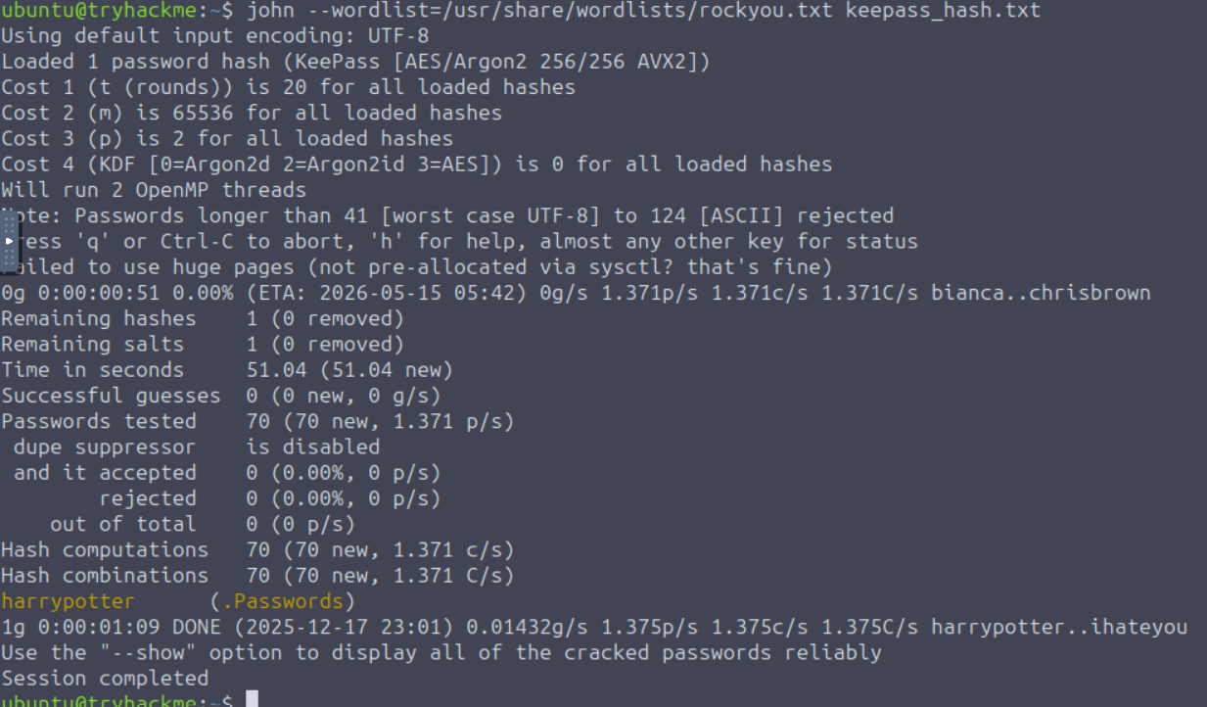Click the cracked password harrypotter in yellow
Screen dimensions: 1207x707
pyautogui.click(x=68, y=601)
